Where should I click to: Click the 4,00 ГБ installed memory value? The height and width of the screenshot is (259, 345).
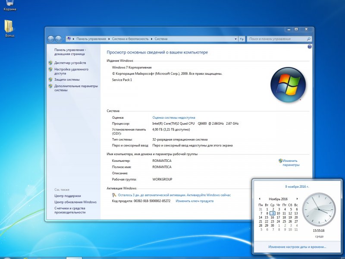pos(171,129)
